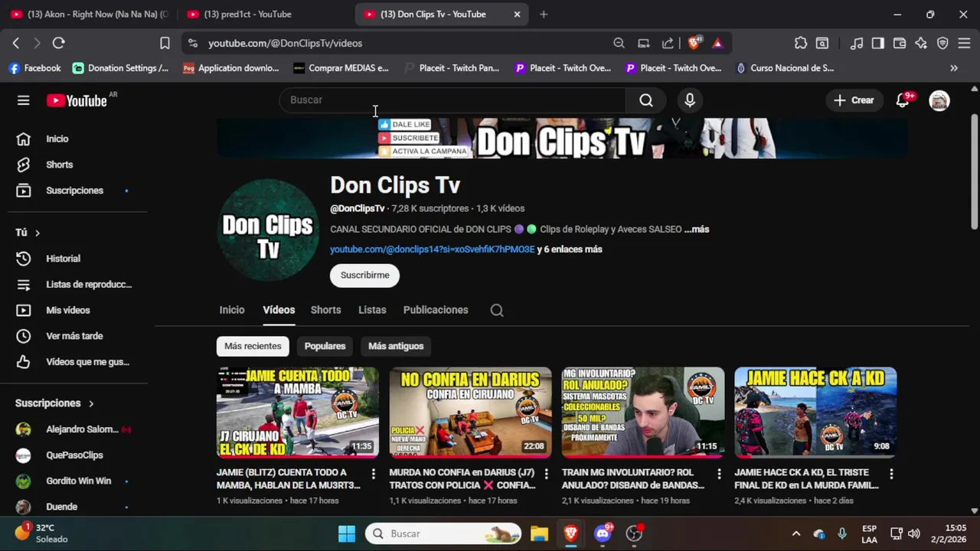The image size is (980, 551).
Task: Select the Más recientes filter chip
Action: (x=253, y=346)
